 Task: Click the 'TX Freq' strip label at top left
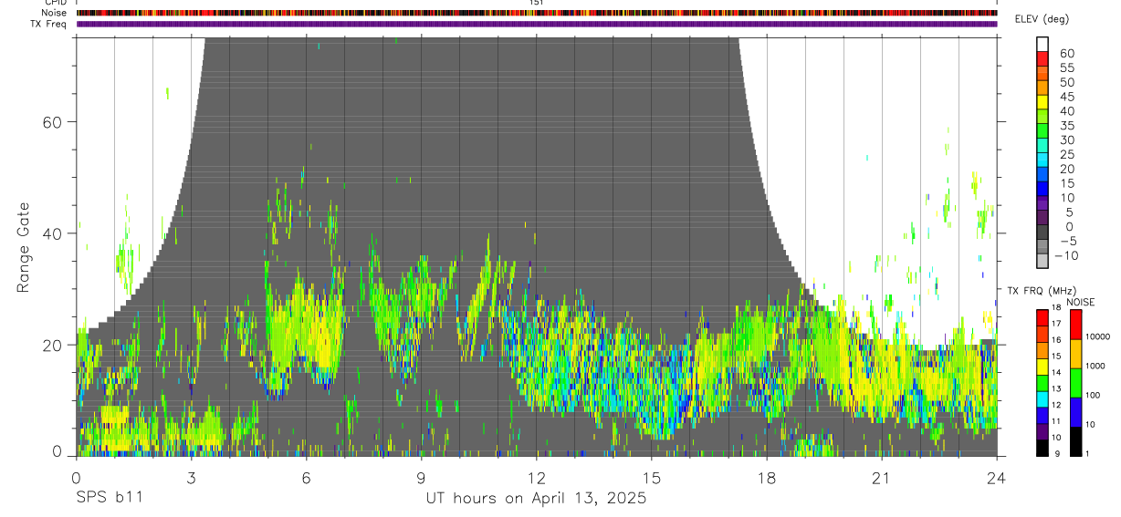click(x=50, y=24)
